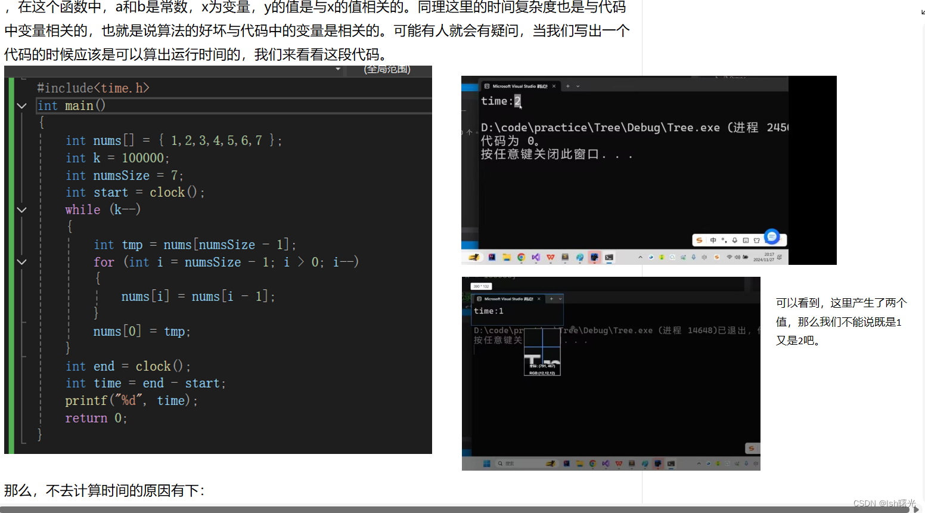
Task: Open skin shirt icon on IME toolbar
Action: tap(756, 240)
